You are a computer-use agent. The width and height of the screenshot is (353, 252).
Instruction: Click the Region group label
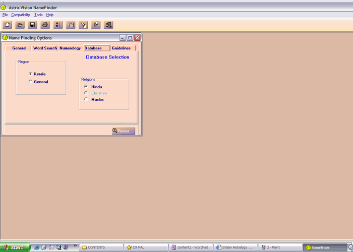[x=24, y=61]
